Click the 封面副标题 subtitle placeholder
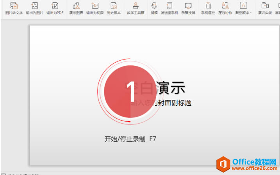The width and height of the screenshot is (280, 175). click(x=175, y=103)
